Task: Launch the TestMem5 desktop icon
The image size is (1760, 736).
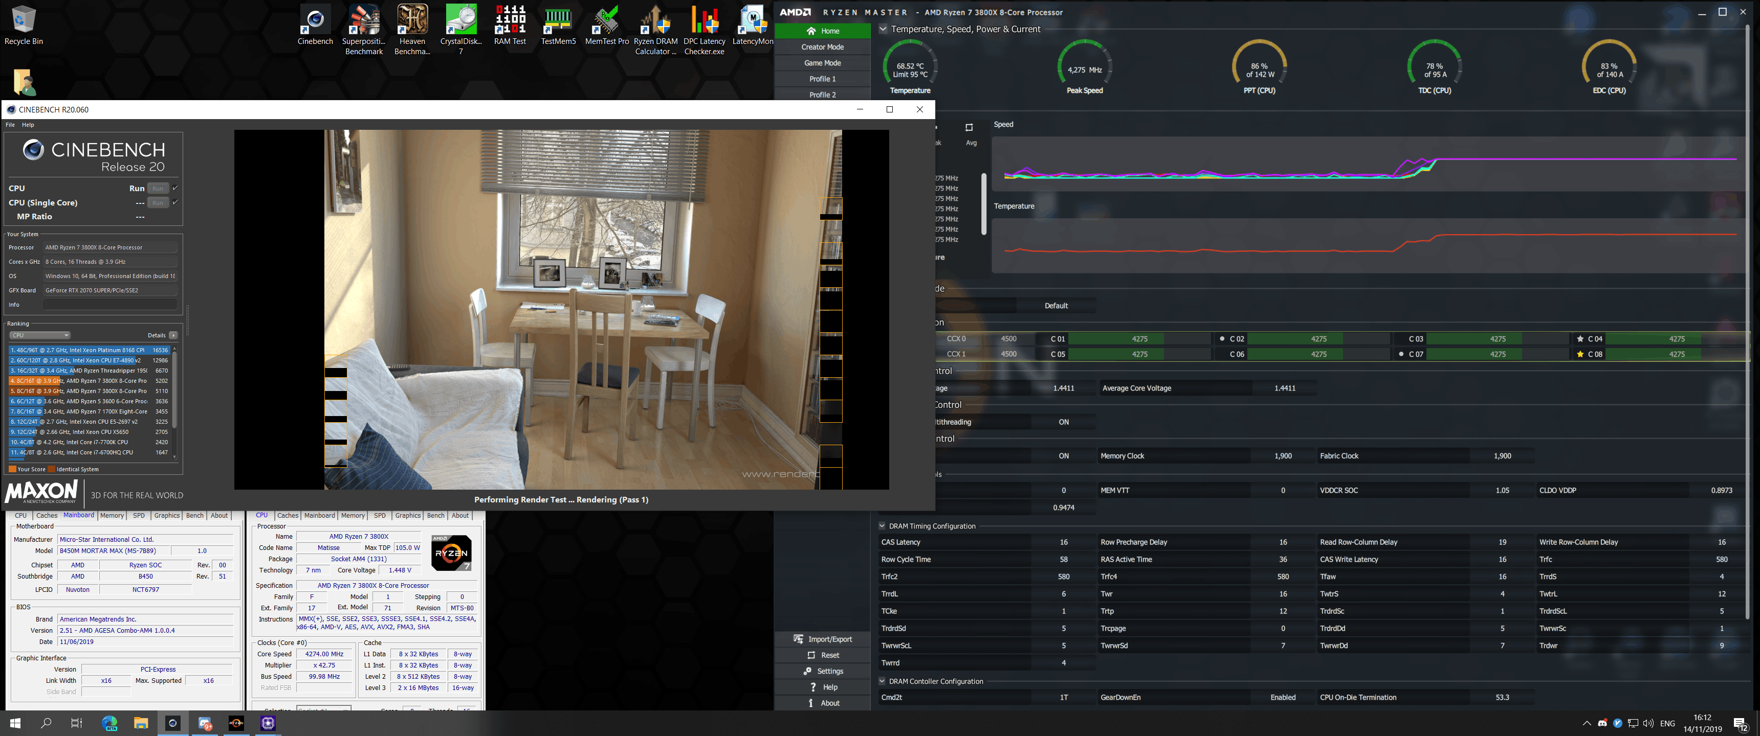Action: [558, 25]
